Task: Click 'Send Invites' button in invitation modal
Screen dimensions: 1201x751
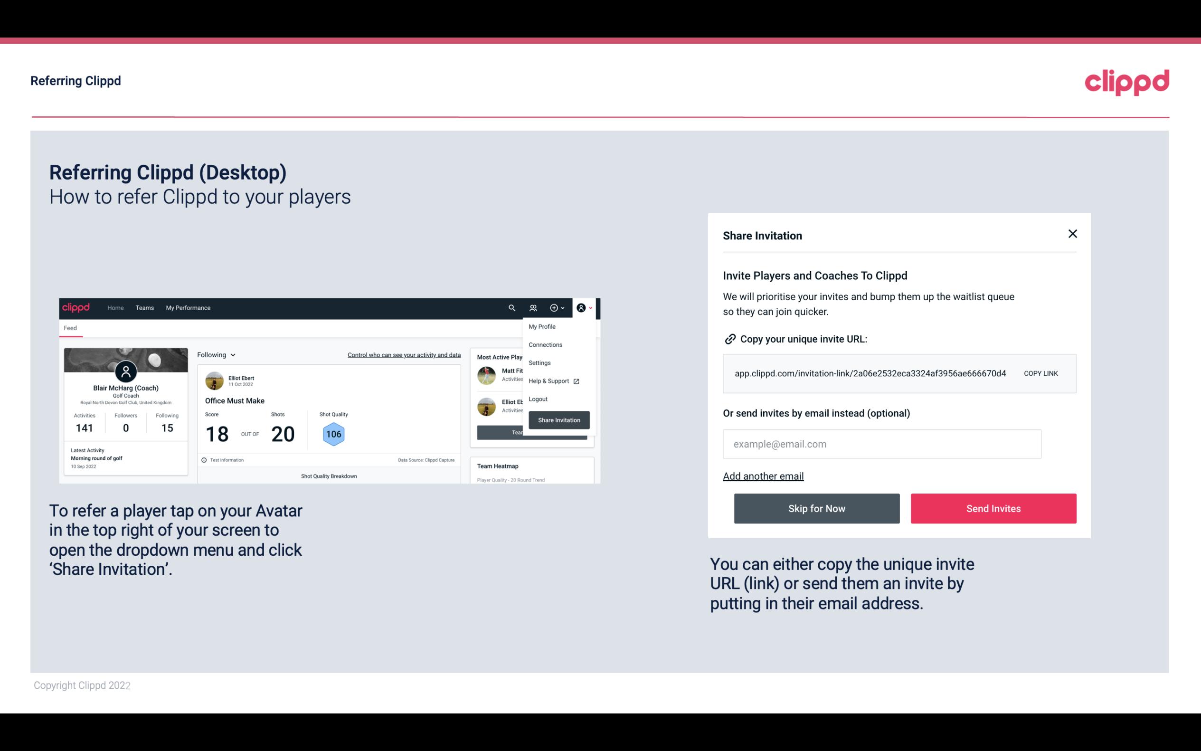Action: coord(993,509)
